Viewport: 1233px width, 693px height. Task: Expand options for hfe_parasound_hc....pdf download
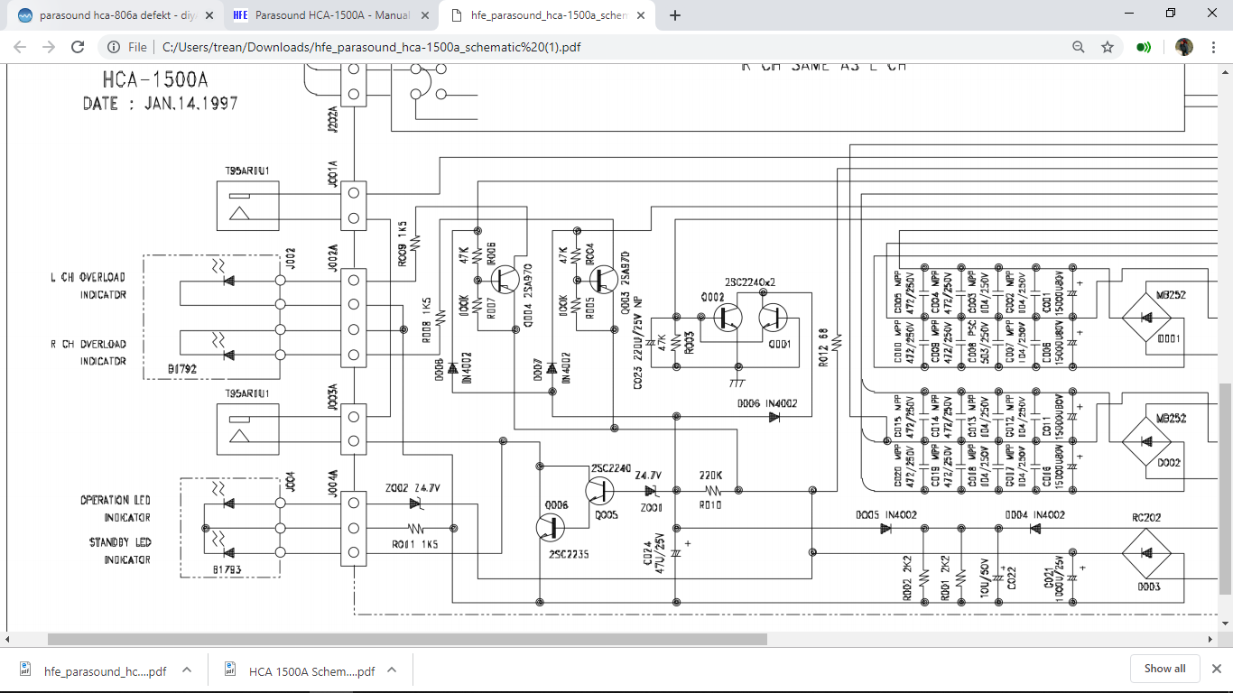(x=187, y=670)
